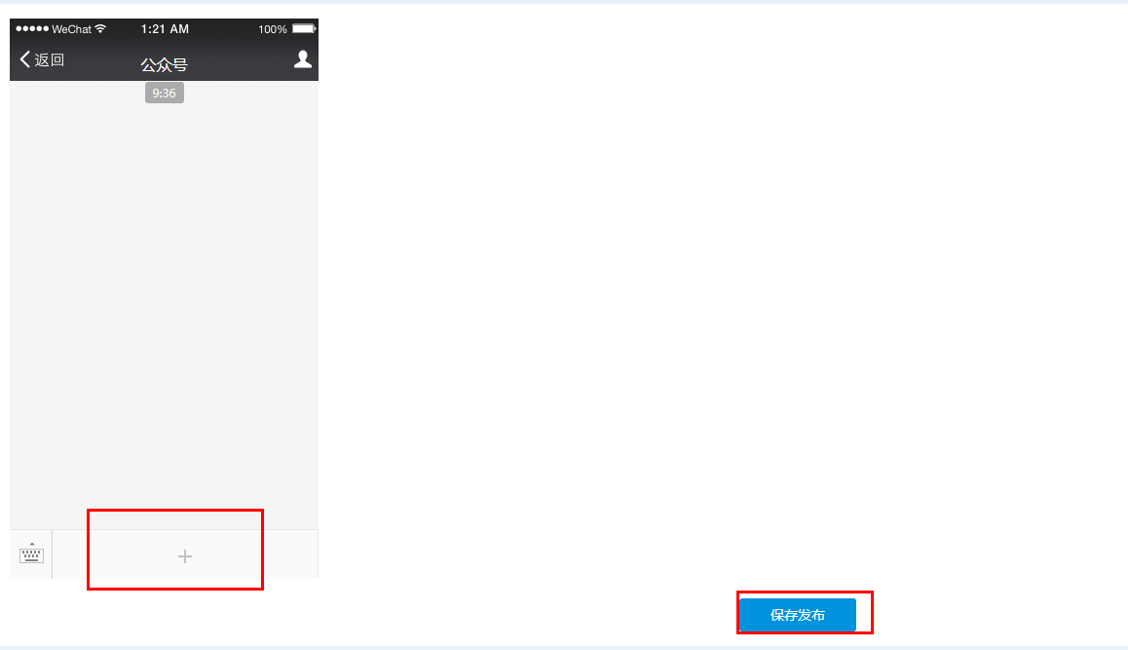
Task: Click the 1:21 AM clock
Action: click(165, 29)
